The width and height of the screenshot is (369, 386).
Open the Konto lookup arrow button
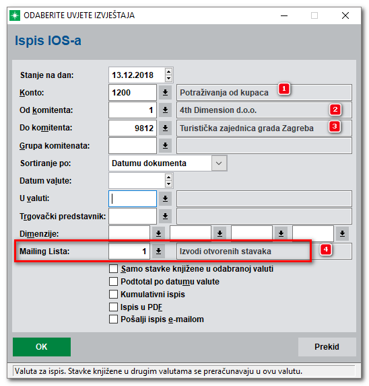click(165, 93)
